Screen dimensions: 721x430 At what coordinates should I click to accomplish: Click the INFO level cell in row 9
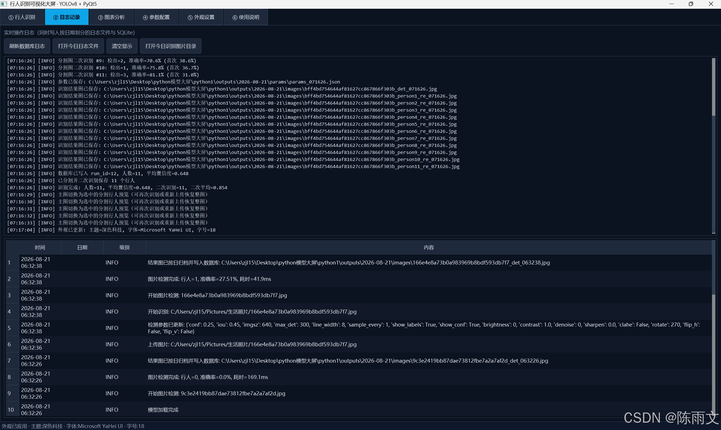[x=125, y=393]
